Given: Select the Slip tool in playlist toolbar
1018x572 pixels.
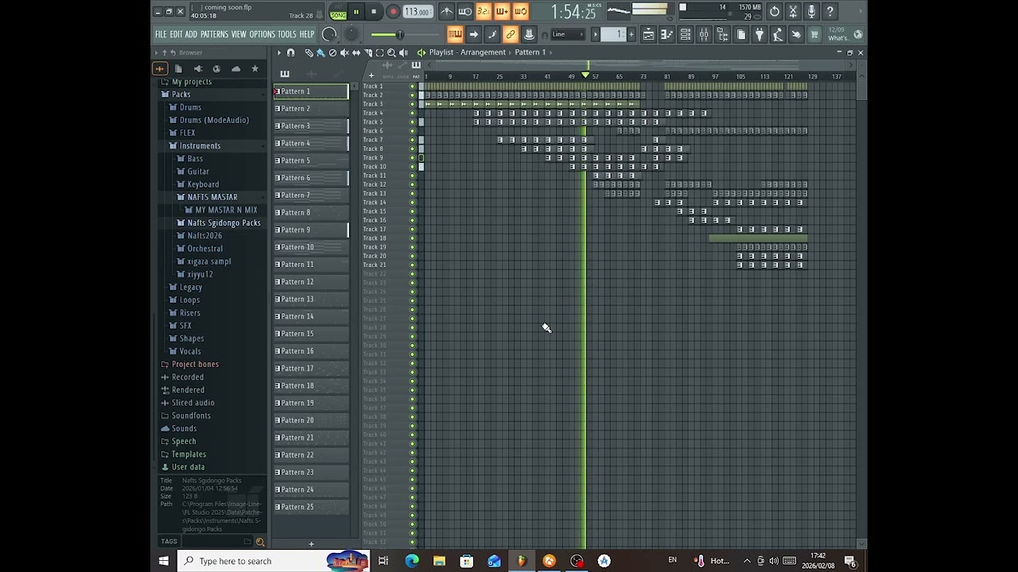Looking at the screenshot, I should [356, 52].
